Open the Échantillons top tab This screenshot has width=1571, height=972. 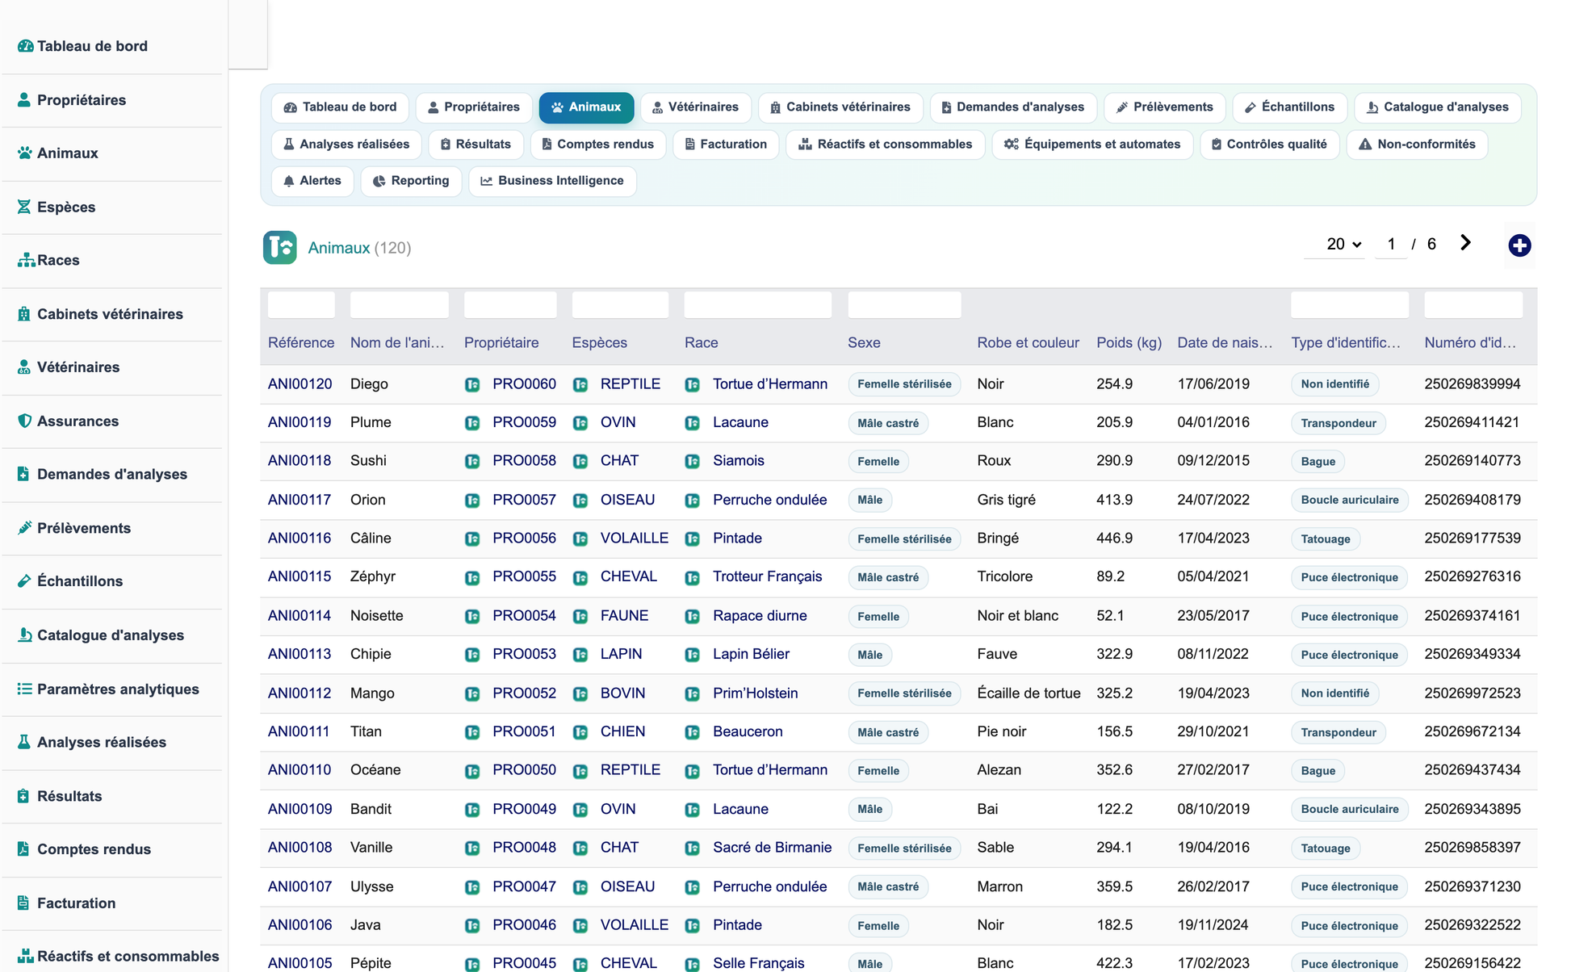coord(1289,107)
